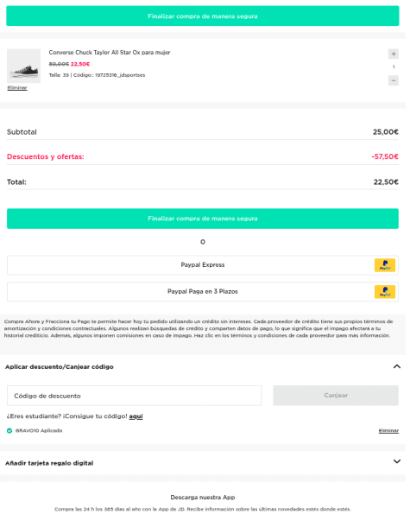
Task: Click the top Finalizar compra de manera segura button
Action: (x=205, y=16)
